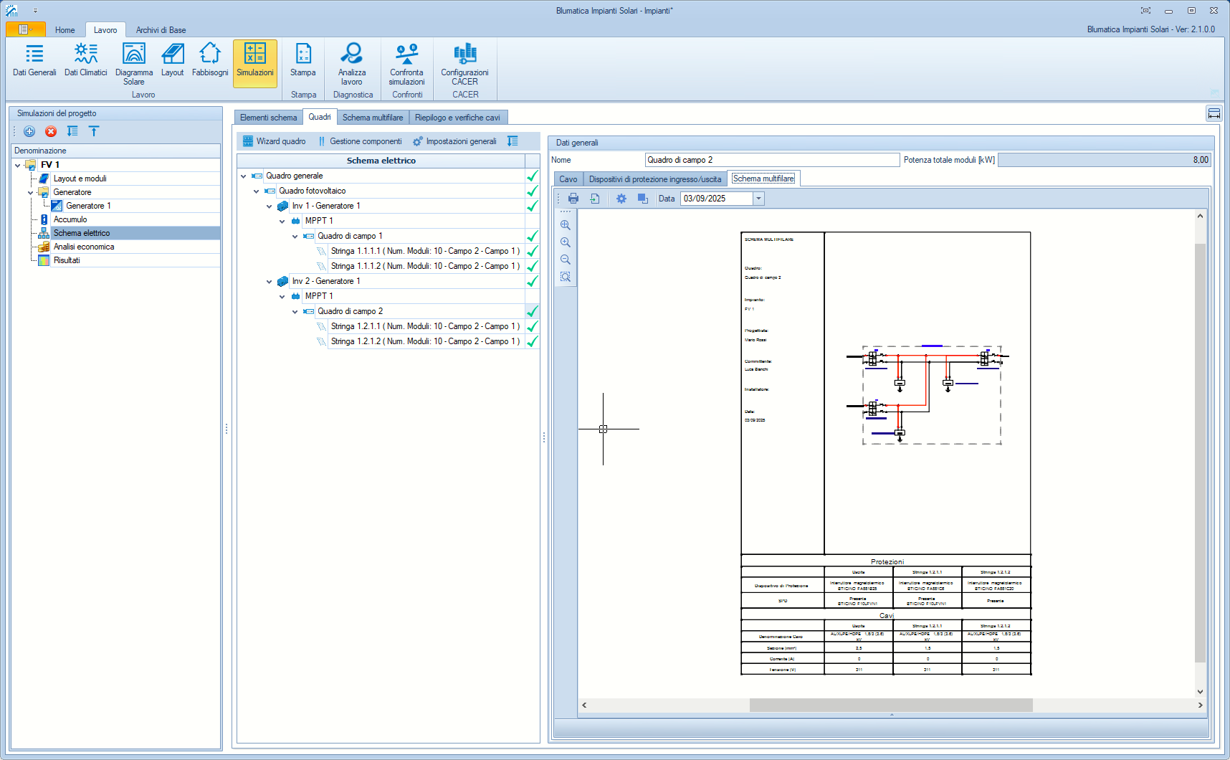Click the red delete simulation icon

click(x=51, y=131)
